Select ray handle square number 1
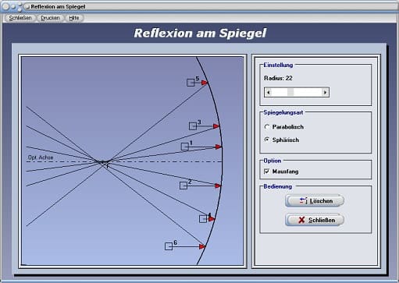 coord(185,147)
